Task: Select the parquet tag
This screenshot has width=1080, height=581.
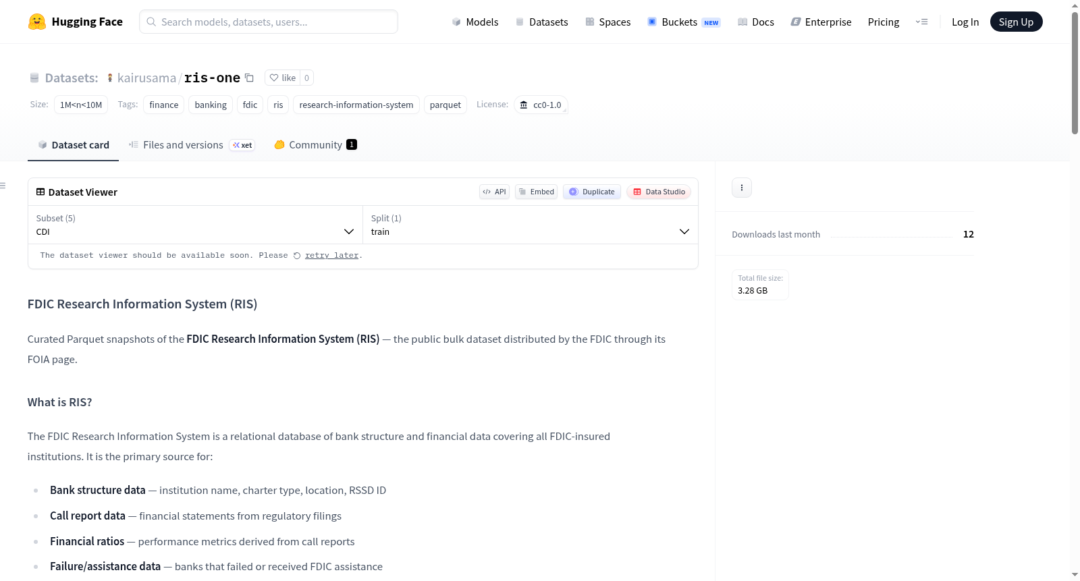Action: 446,105
